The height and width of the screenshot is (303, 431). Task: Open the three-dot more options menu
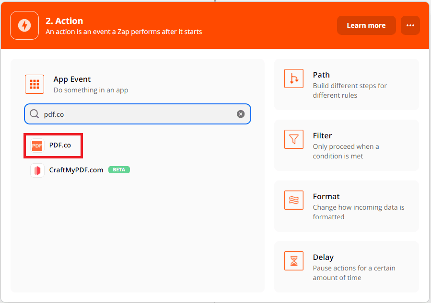[410, 25]
